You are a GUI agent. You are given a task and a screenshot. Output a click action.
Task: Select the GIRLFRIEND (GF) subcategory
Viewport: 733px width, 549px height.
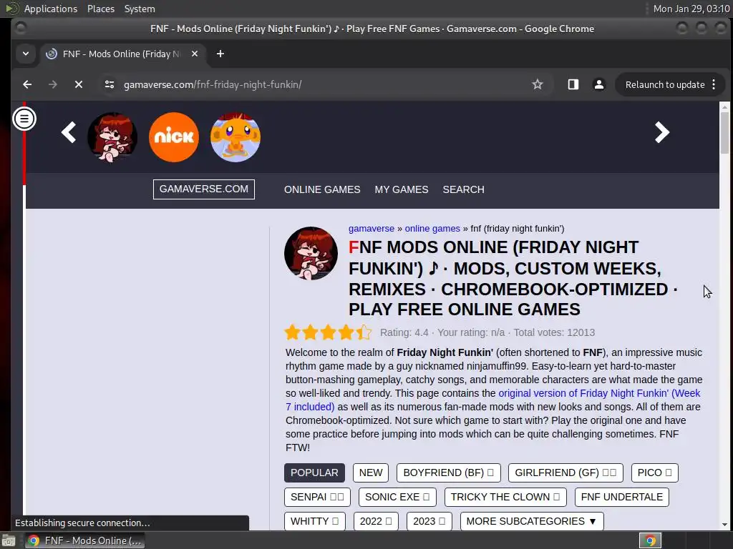(x=565, y=473)
